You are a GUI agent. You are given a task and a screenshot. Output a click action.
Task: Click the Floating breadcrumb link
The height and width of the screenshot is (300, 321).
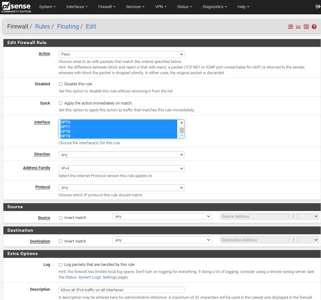tap(68, 26)
